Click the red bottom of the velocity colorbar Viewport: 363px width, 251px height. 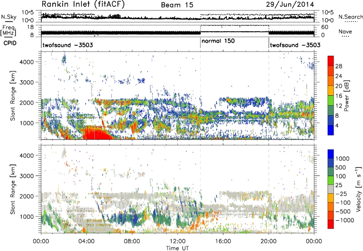[x=331, y=224]
